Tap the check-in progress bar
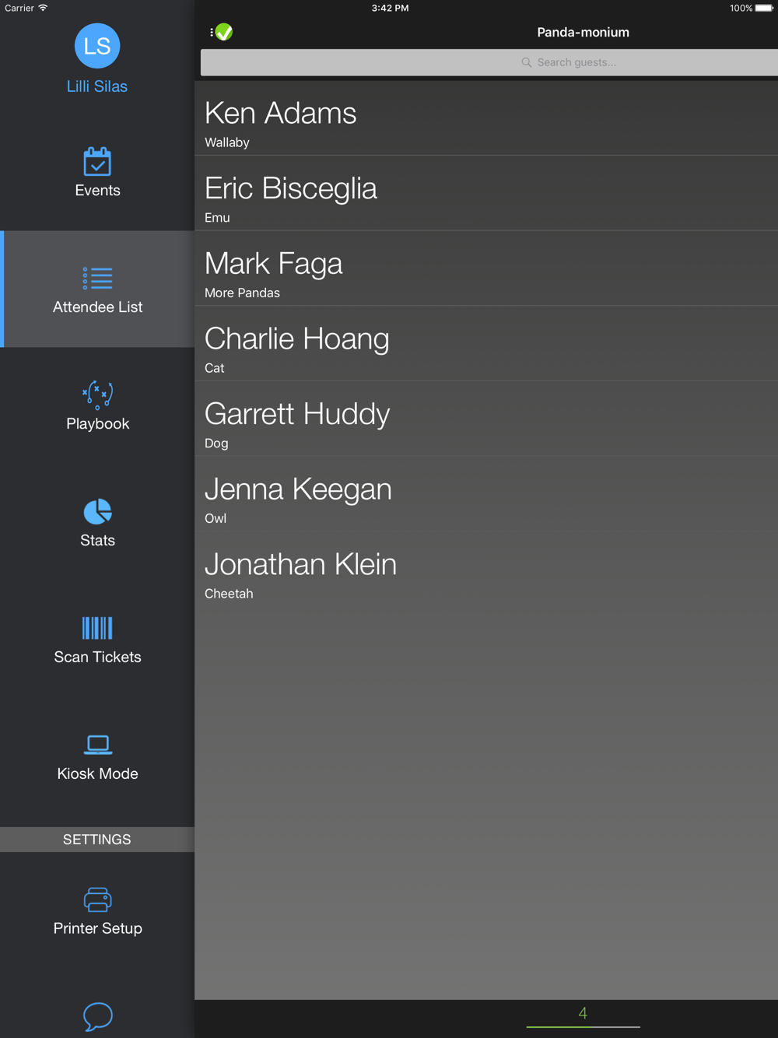 point(583,1027)
